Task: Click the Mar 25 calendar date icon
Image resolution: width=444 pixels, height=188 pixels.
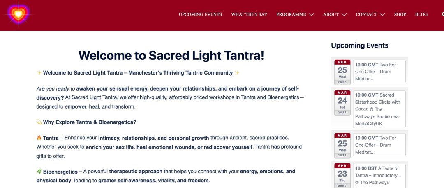Action: [342, 146]
